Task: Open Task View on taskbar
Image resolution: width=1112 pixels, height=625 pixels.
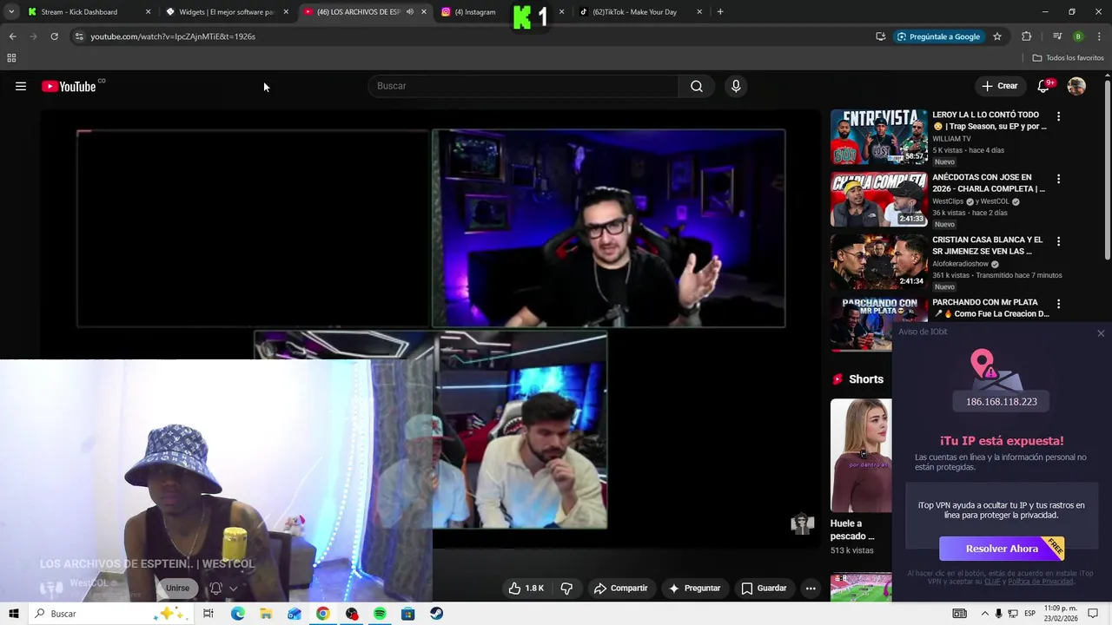Action: [x=208, y=614]
